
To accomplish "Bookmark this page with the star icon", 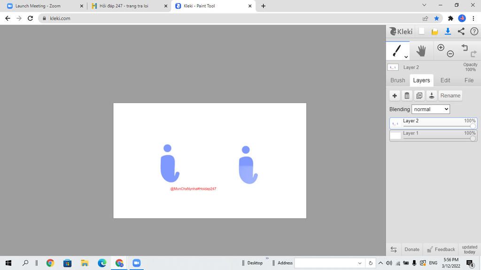I will click(436, 18).
